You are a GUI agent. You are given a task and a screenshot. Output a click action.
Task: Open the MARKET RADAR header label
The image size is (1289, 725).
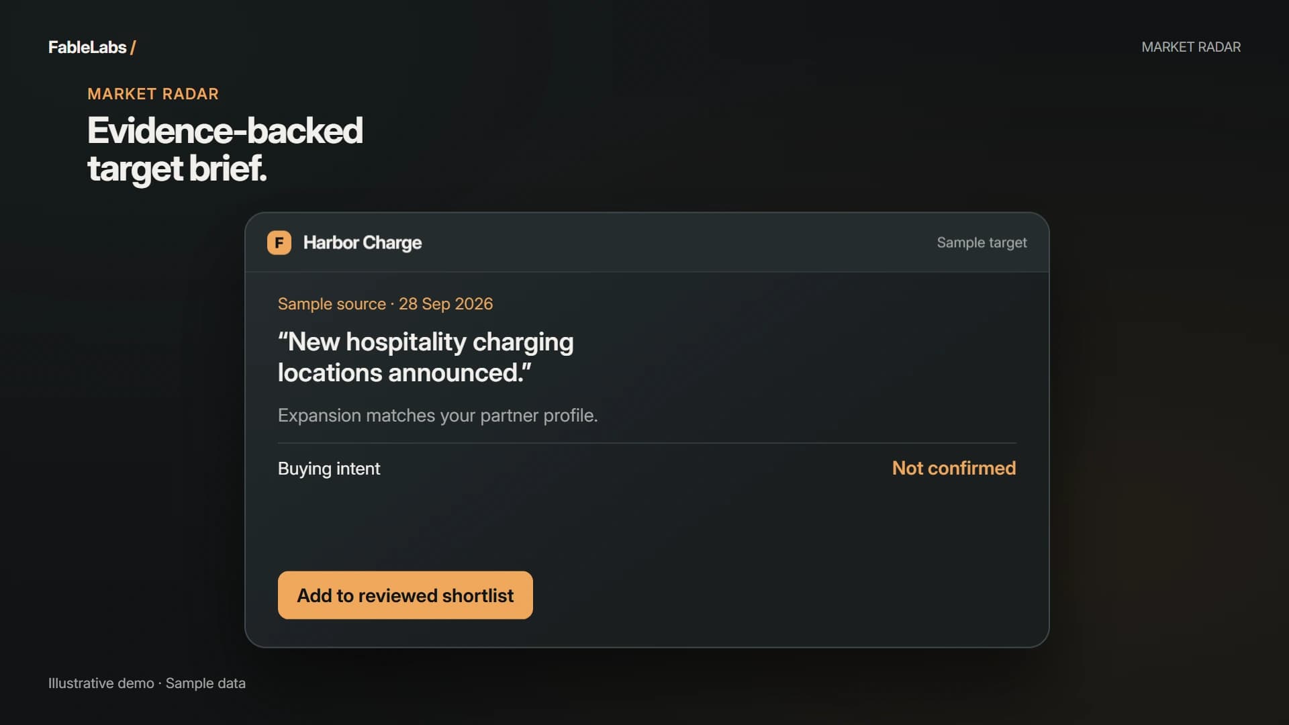(1191, 47)
